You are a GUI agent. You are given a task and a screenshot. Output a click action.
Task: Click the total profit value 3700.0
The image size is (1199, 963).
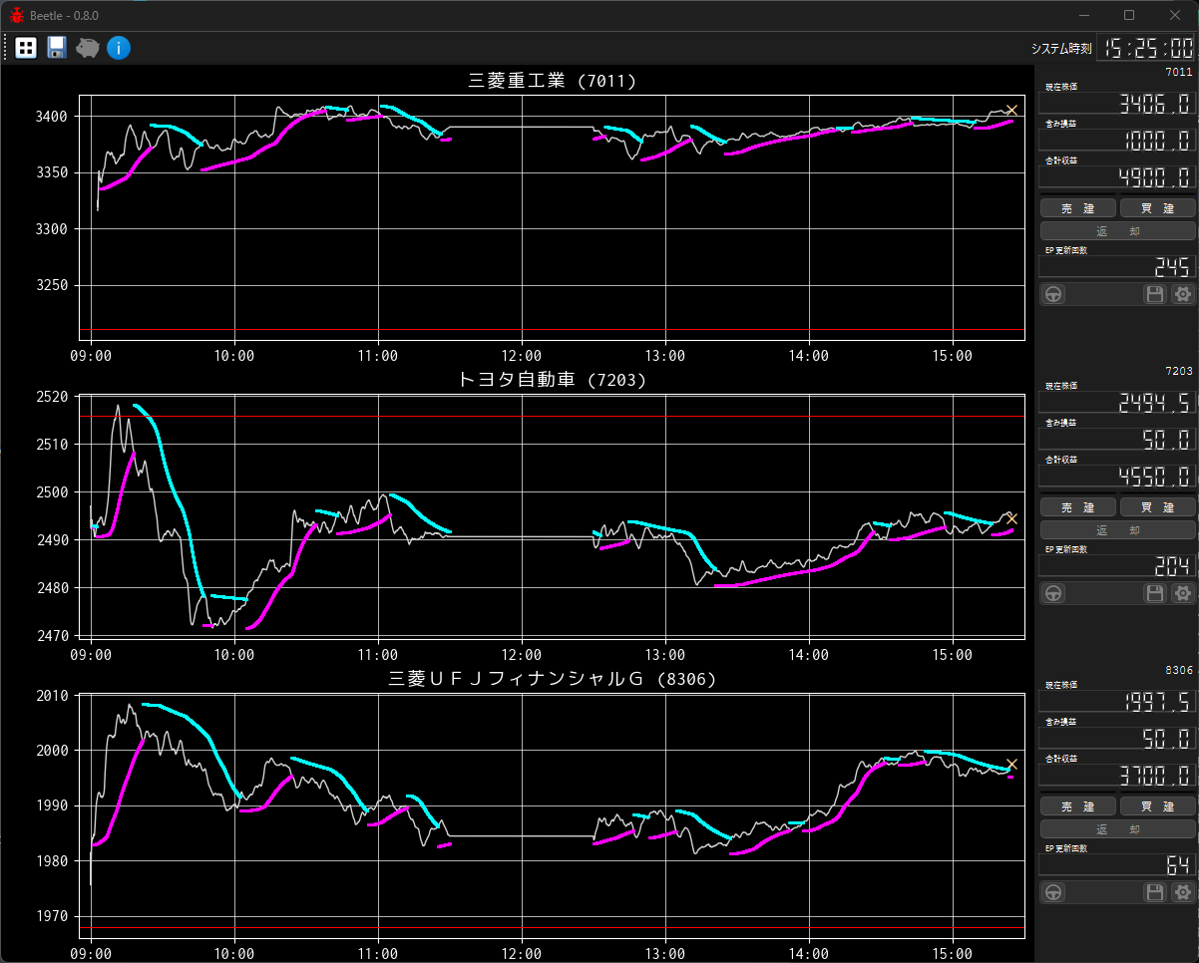click(x=1117, y=776)
